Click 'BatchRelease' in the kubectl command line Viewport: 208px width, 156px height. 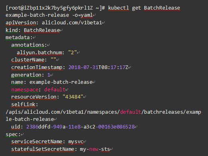(x=162, y=8)
